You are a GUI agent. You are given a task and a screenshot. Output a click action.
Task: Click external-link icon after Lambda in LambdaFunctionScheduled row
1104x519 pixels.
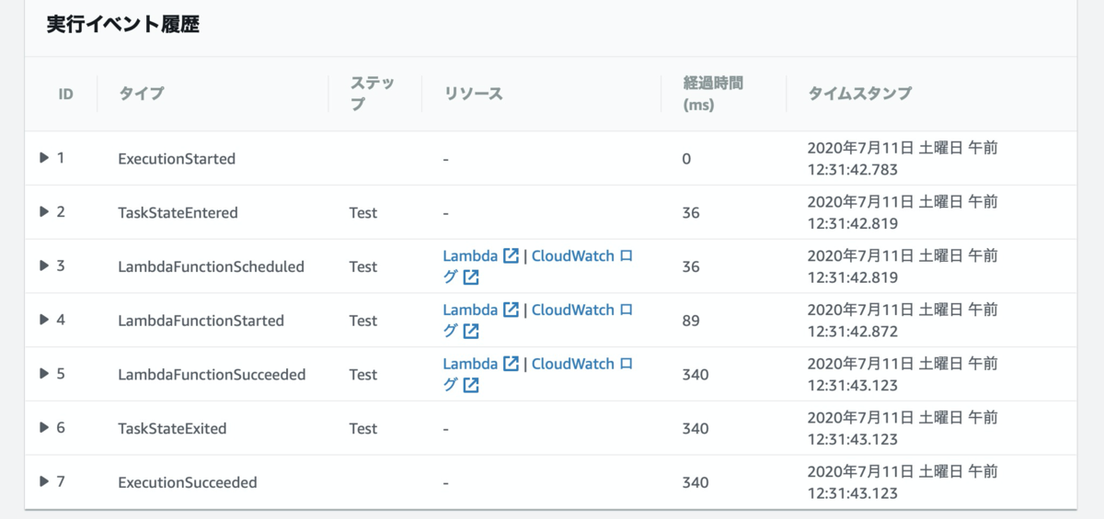pyautogui.click(x=511, y=256)
